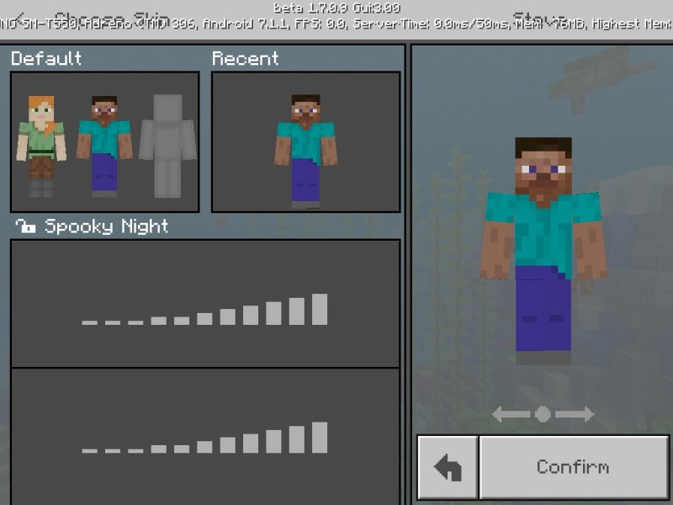Click the back arrow button beside Confirm
The image size is (673, 505).
tap(448, 467)
